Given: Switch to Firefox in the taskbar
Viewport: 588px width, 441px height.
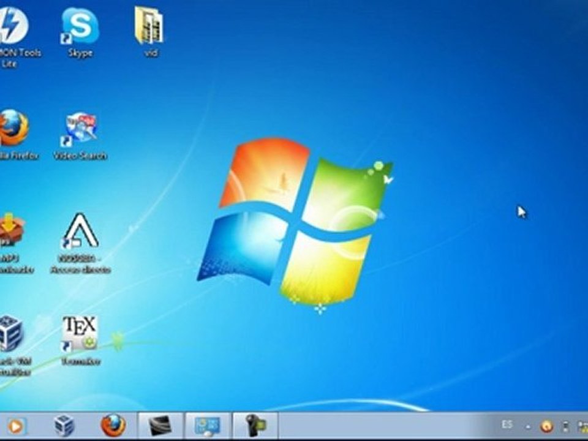Looking at the screenshot, I should point(113,426).
